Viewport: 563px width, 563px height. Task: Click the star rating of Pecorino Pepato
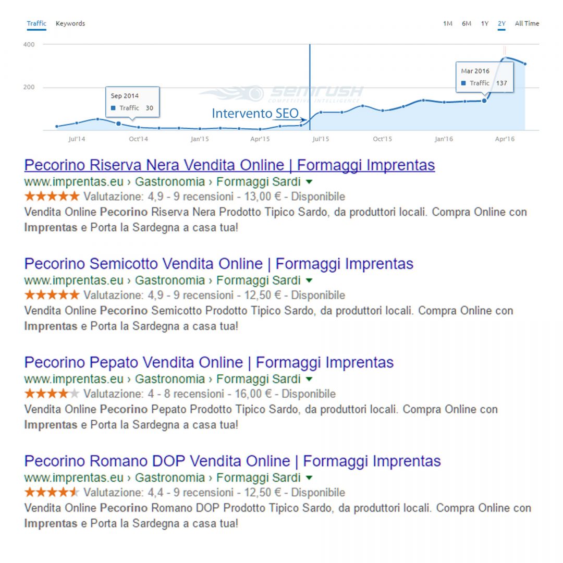pos(52,394)
